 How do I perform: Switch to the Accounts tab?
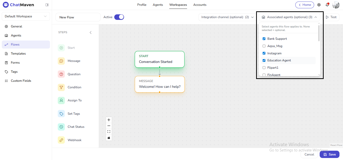(200, 5)
